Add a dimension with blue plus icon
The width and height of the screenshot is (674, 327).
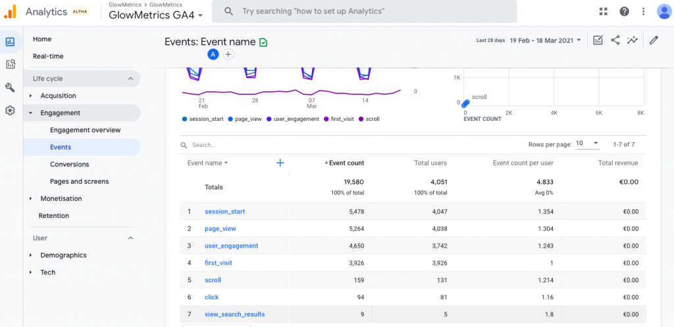pos(280,163)
